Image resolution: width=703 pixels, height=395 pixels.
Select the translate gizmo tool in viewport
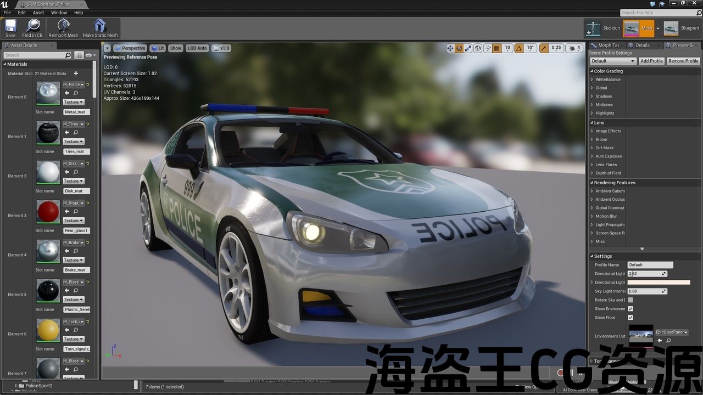click(x=450, y=48)
